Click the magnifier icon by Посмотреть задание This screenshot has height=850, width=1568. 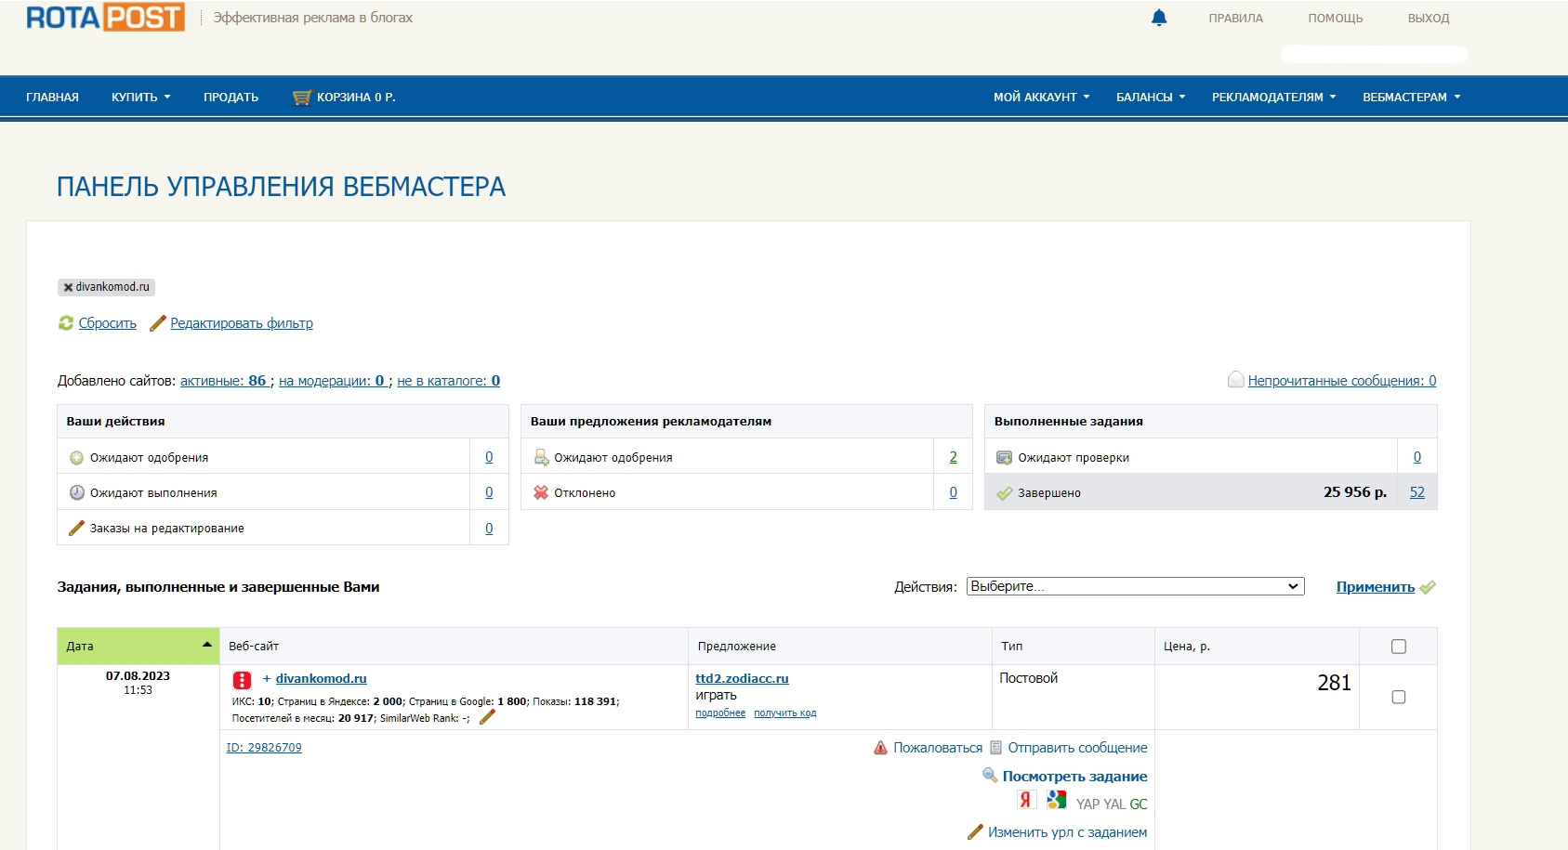click(990, 776)
